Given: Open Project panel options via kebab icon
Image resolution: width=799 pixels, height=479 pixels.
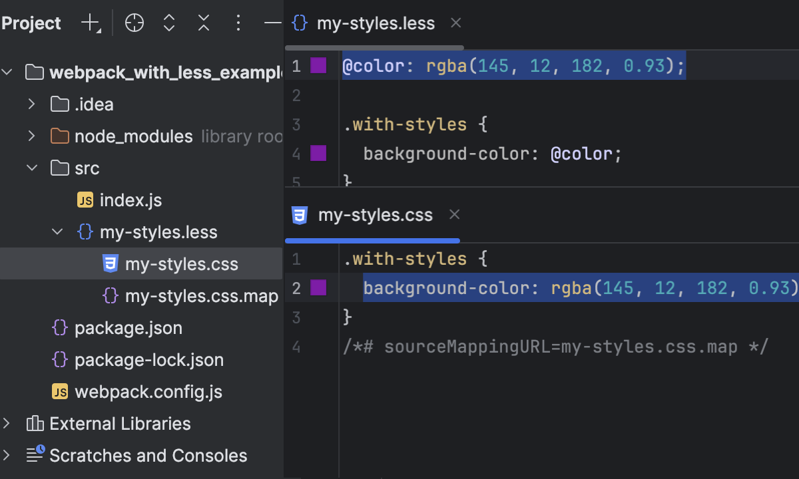Looking at the screenshot, I should click(x=238, y=23).
